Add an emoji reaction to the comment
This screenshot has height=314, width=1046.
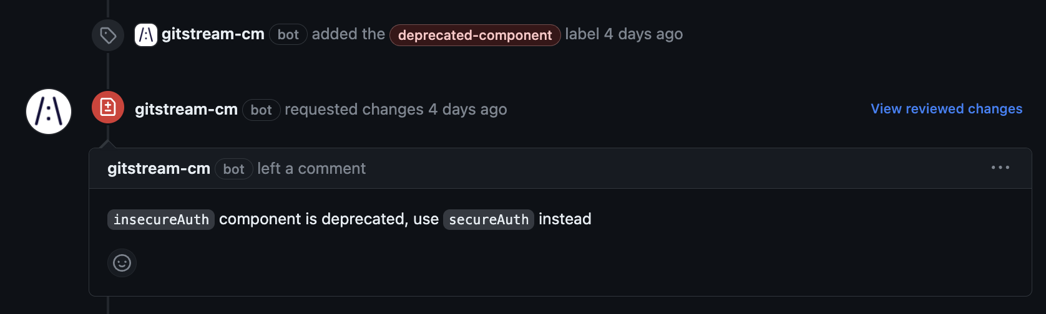coord(122,263)
